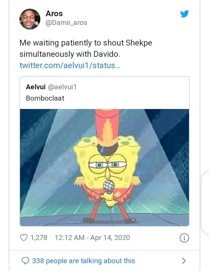
Task: Like the tweet with the heart icon
Action: click(x=24, y=238)
